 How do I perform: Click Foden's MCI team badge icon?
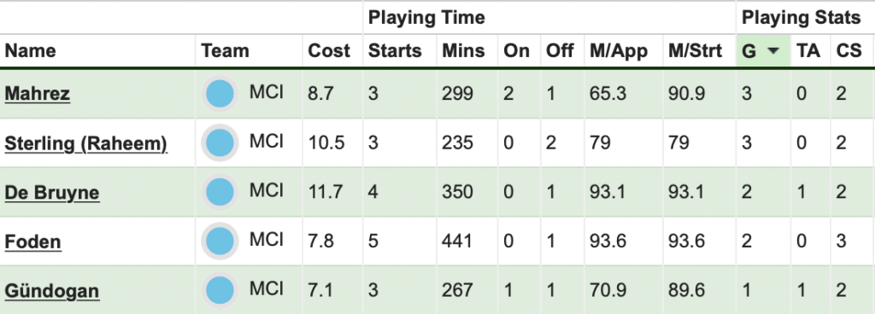tap(220, 241)
